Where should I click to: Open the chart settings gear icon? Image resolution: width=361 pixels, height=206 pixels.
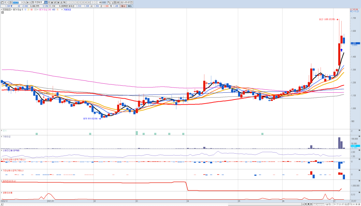[118, 2]
